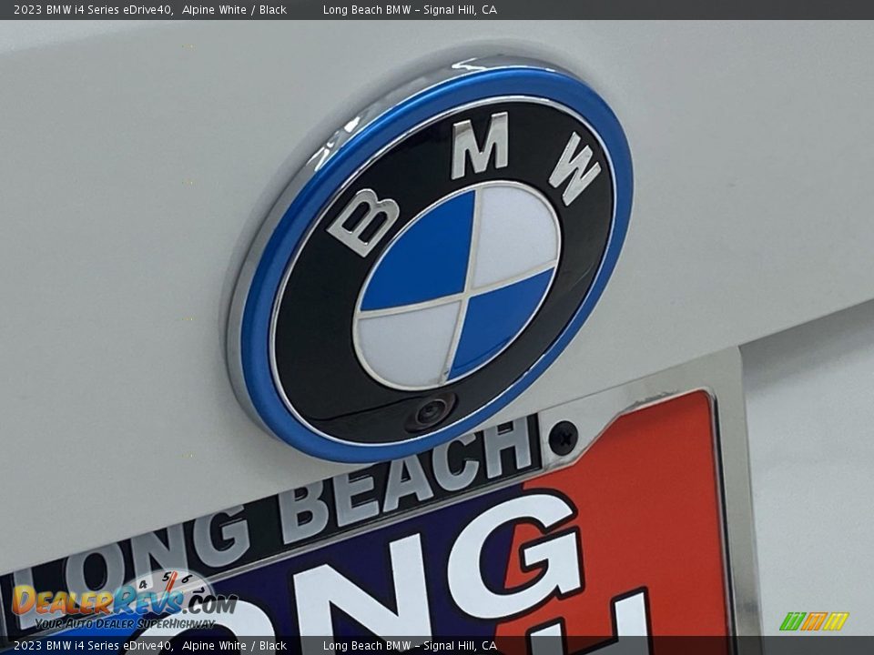Click "Long Beach BMW – Signal Hill, CA" in footer caption
Screen dimensions: 874x655
410,646
